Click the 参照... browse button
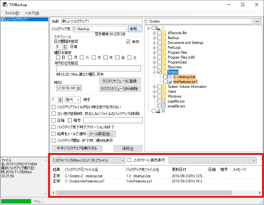The image size is (264, 205). (135, 29)
